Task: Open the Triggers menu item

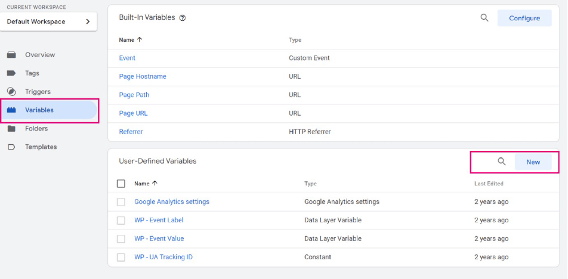Action: [38, 92]
